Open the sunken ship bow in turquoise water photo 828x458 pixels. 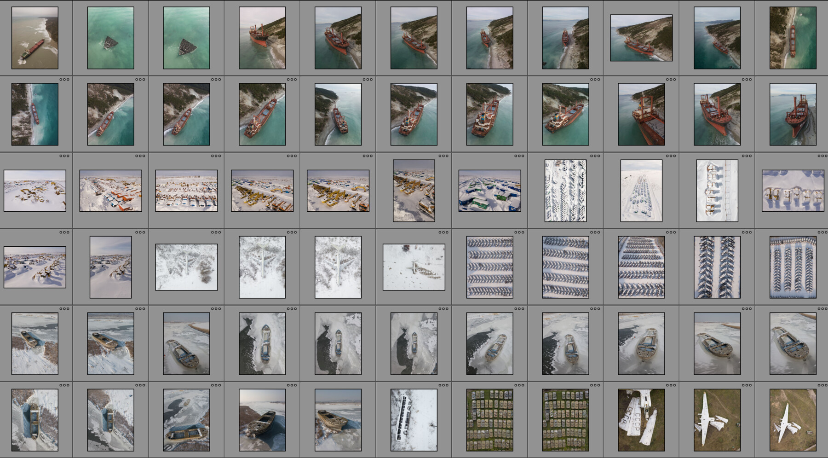(110, 37)
